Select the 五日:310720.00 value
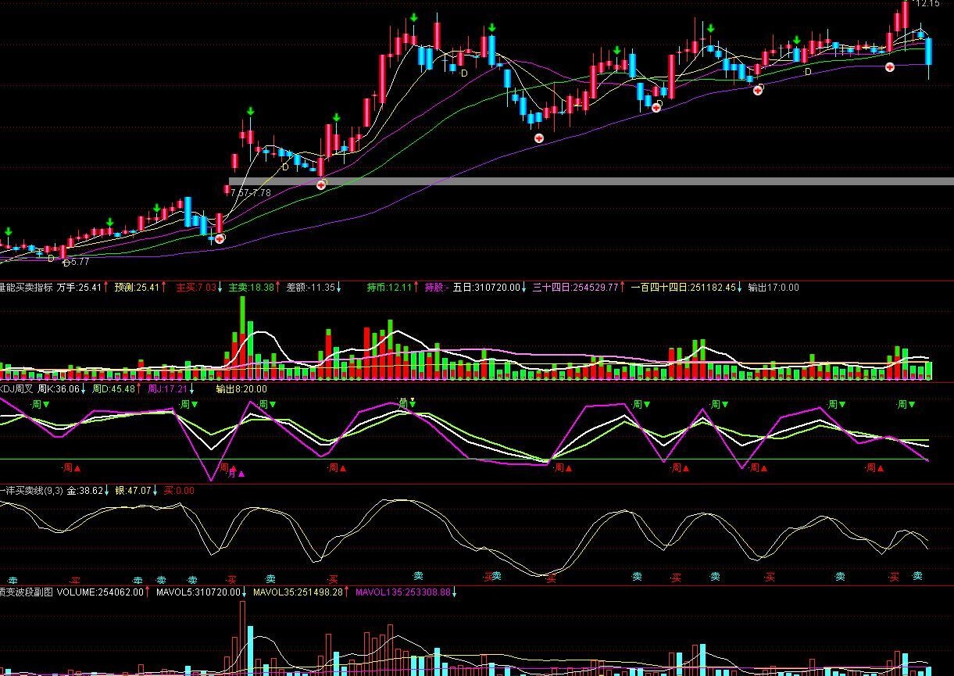This screenshot has height=676, width=954. coord(486,288)
